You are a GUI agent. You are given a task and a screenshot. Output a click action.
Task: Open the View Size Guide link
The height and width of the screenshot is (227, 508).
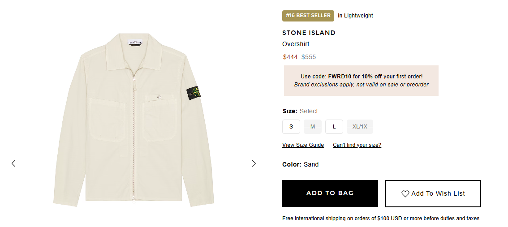coord(303,145)
